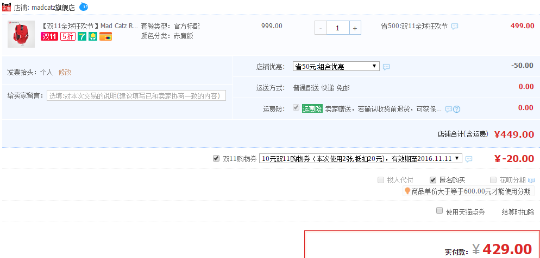Open the 店铺优惠 省50元:组合优惠 dropdown
Viewport: 540px width, 258px height.
336,66
